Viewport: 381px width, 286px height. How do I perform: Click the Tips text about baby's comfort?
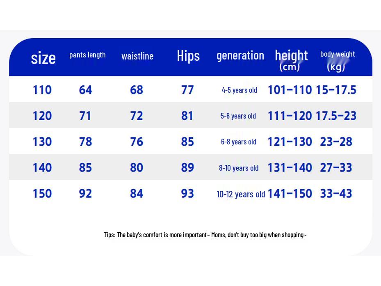coord(205,235)
